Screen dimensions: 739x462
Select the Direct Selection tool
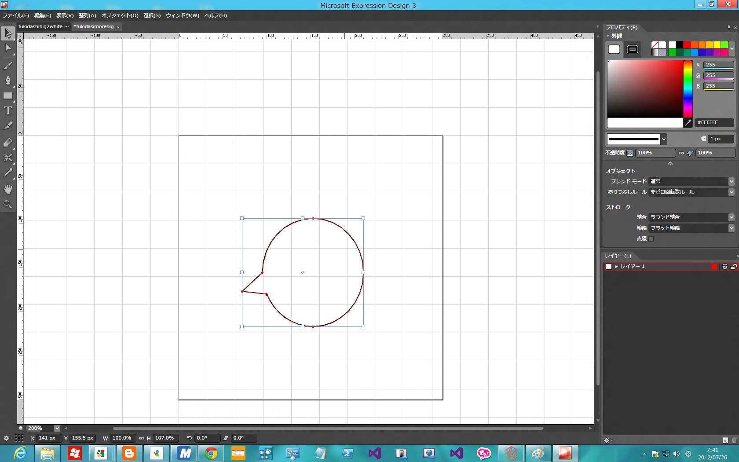[x=8, y=48]
